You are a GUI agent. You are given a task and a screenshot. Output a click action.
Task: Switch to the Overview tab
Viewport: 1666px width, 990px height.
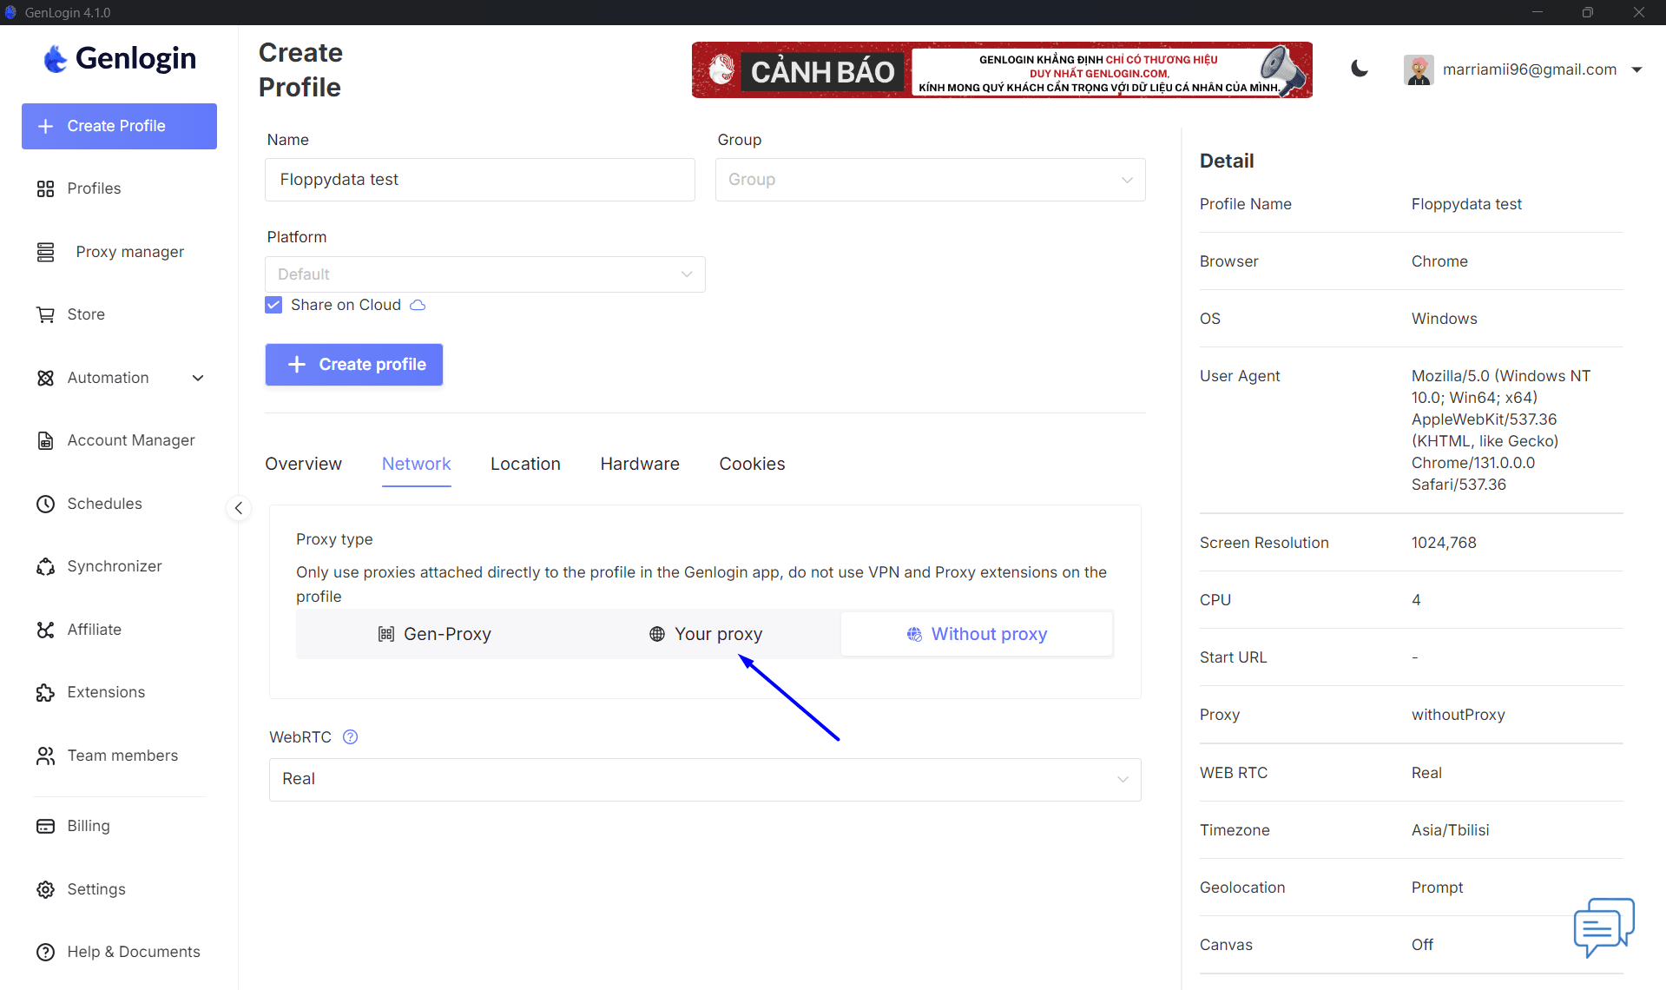303,464
